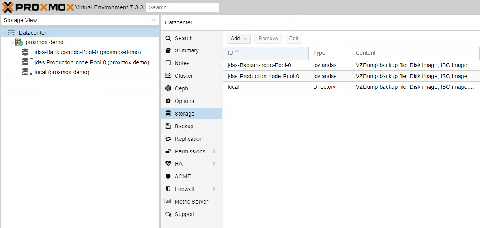The height and width of the screenshot is (228, 480).
Task: Click the Edit button
Action: 294,38
